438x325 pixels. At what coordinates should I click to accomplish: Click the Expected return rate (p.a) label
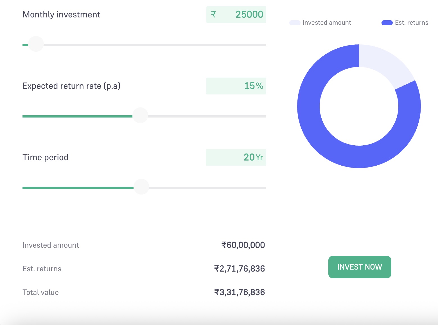[x=71, y=86]
